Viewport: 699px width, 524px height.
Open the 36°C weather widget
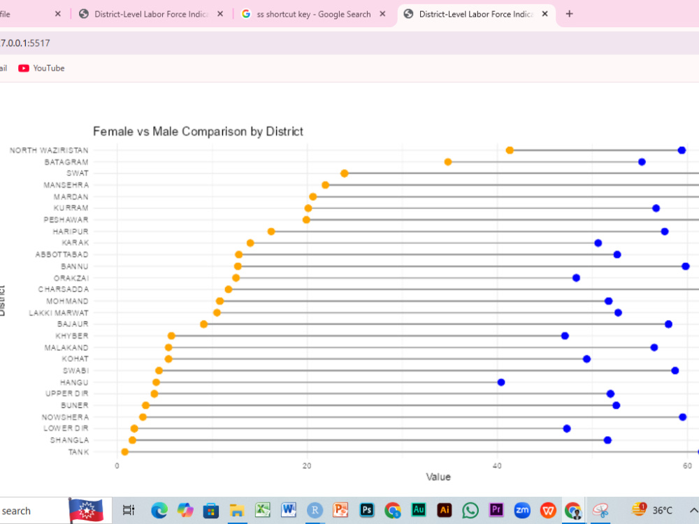(x=652, y=510)
